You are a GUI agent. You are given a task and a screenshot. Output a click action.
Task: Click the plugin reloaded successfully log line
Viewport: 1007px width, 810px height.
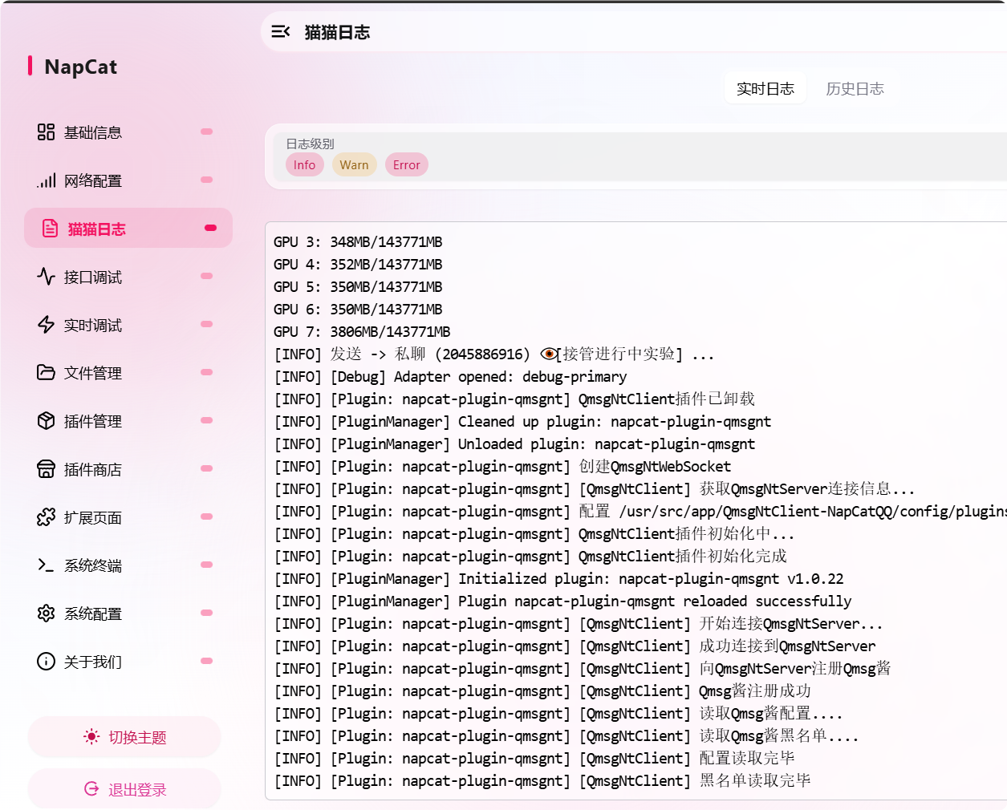[562, 601]
